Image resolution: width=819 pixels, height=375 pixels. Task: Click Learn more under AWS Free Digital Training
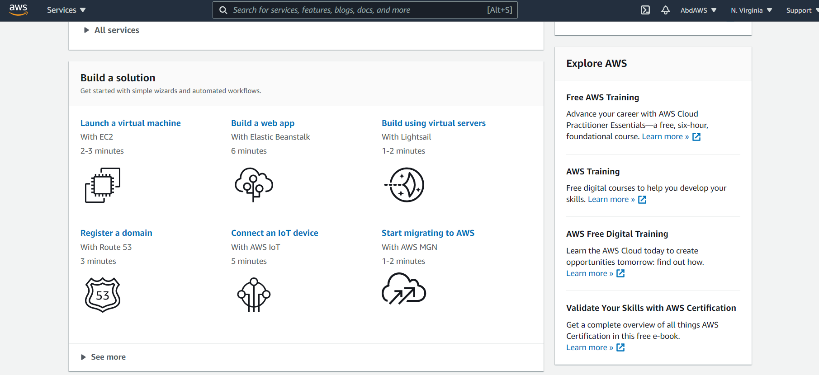(590, 273)
